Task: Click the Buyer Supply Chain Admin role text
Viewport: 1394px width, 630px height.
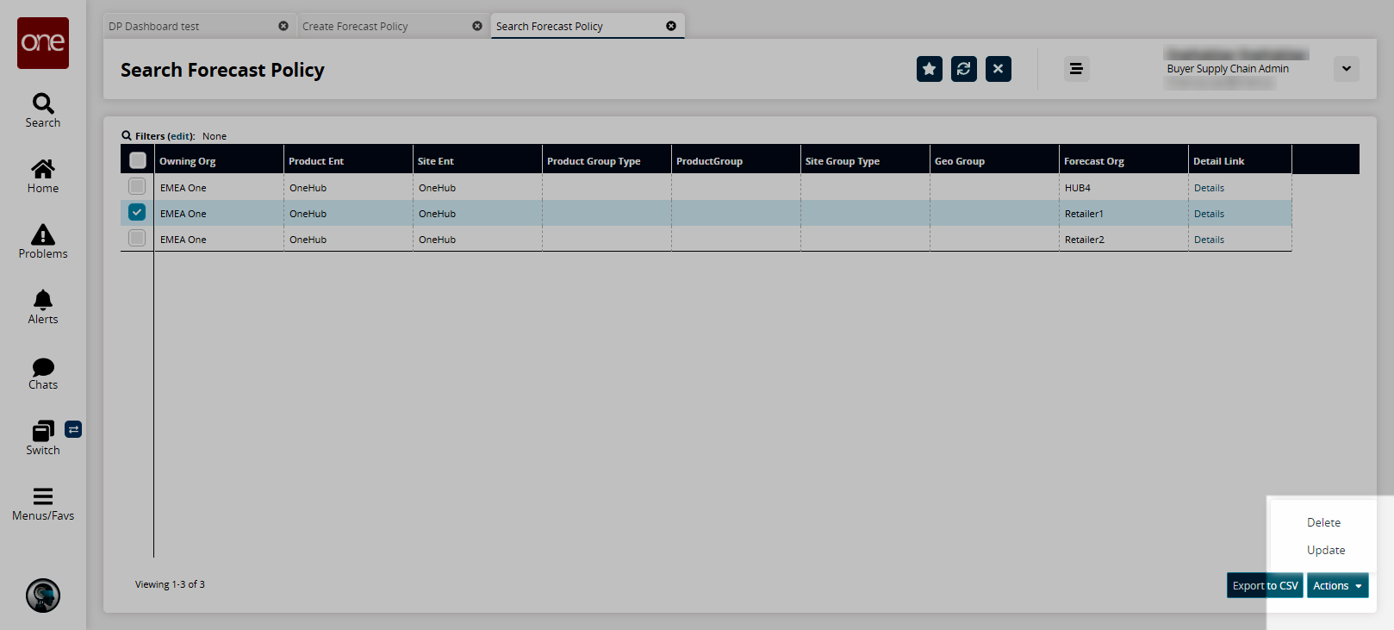Action: click(1228, 69)
